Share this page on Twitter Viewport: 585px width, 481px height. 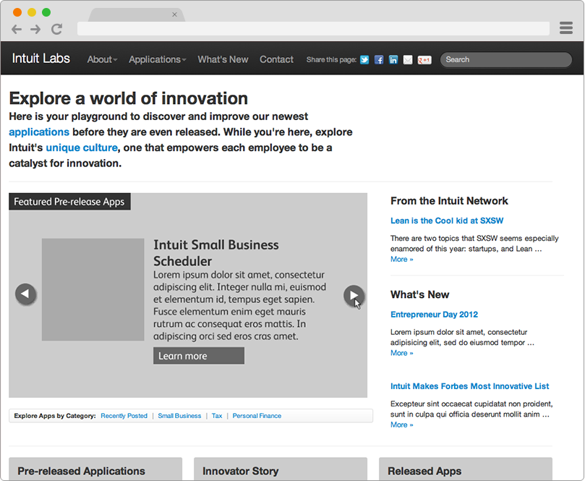(364, 60)
